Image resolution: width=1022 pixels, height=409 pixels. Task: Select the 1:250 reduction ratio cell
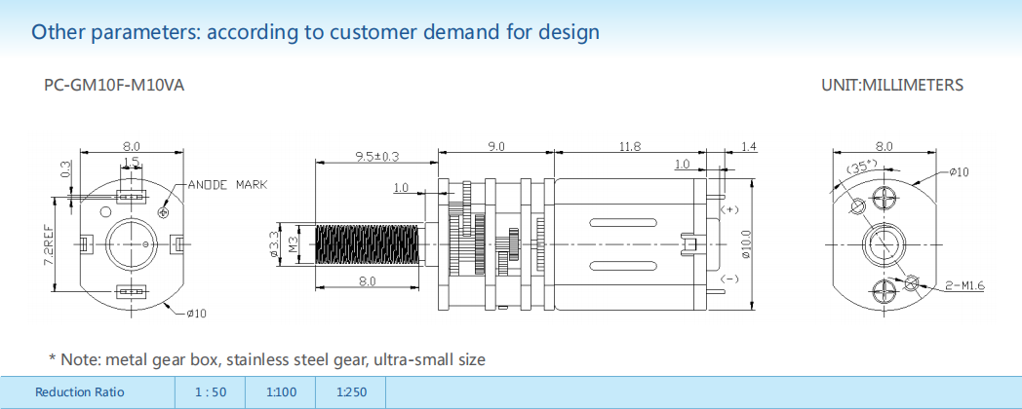(x=351, y=392)
